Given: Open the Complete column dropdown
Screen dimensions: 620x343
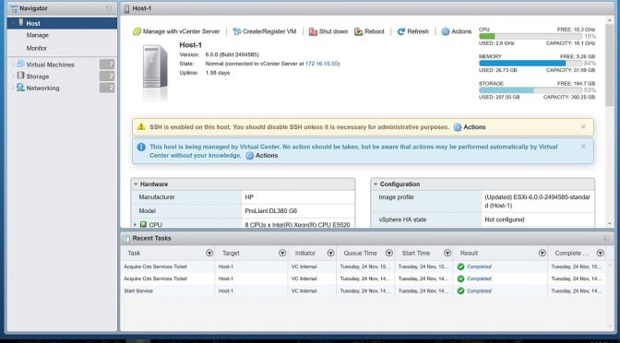Looking at the screenshot, I should point(601,253).
